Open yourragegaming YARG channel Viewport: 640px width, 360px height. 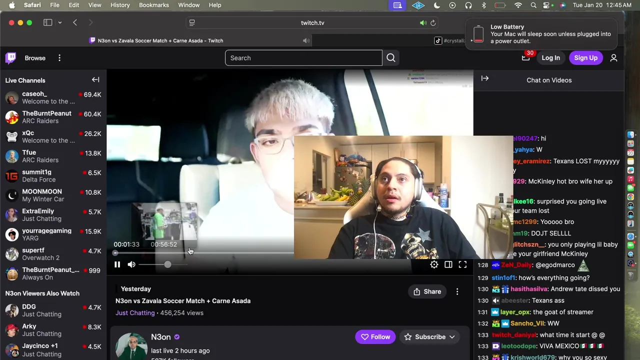click(53, 234)
